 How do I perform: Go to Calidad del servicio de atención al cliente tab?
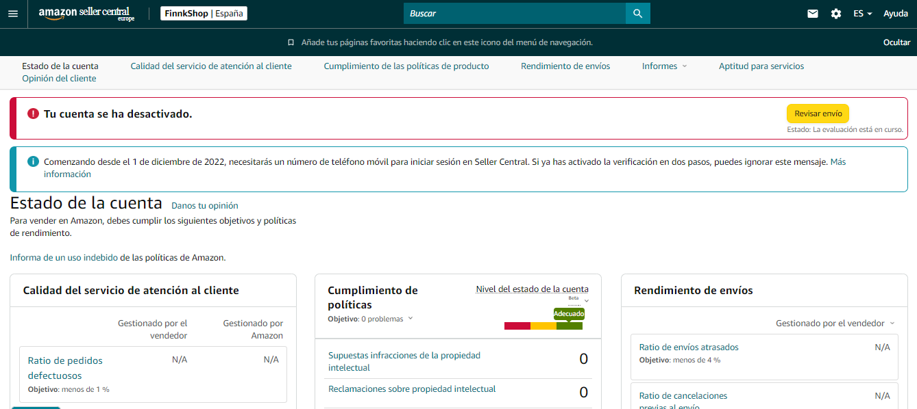click(x=211, y=66)
